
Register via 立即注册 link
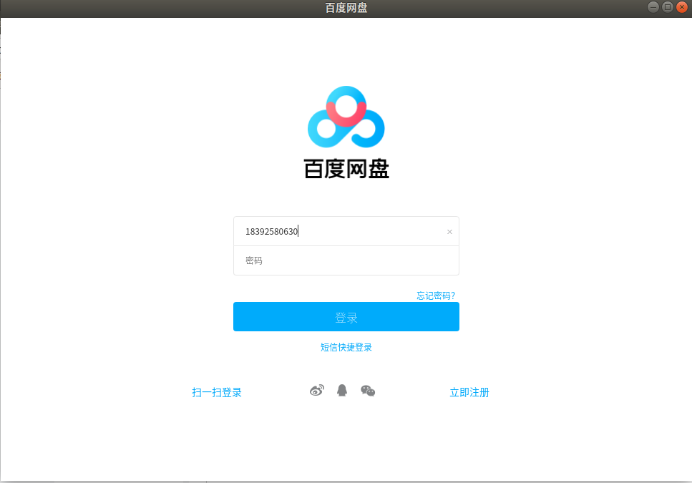click(x=469, y=392)
